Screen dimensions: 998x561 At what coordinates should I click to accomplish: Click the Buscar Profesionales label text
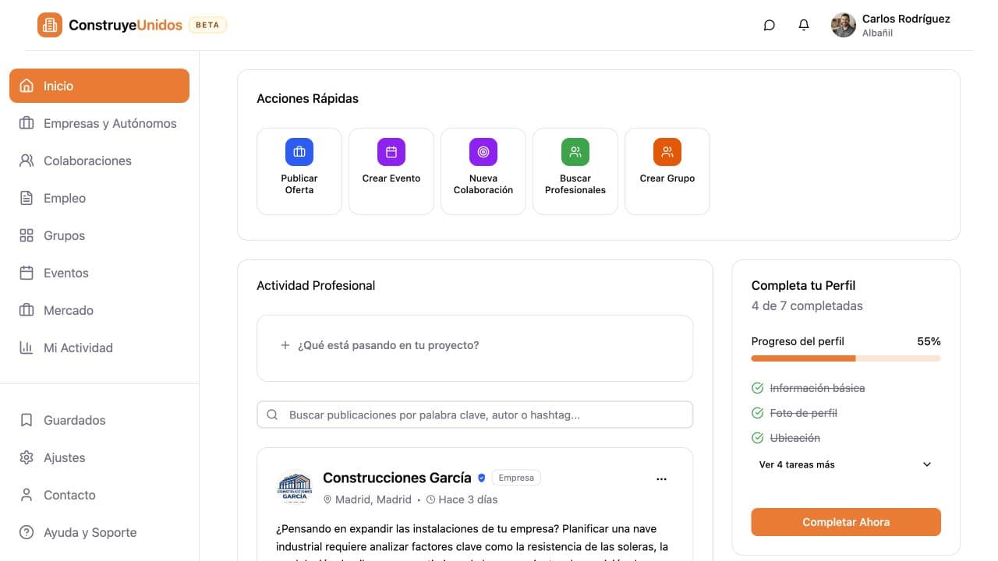[x=575, y=184]
